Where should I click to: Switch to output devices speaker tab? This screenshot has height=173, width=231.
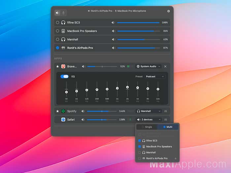(58, 13)
